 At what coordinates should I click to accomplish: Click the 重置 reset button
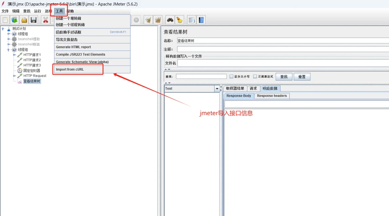click(302, 77)
